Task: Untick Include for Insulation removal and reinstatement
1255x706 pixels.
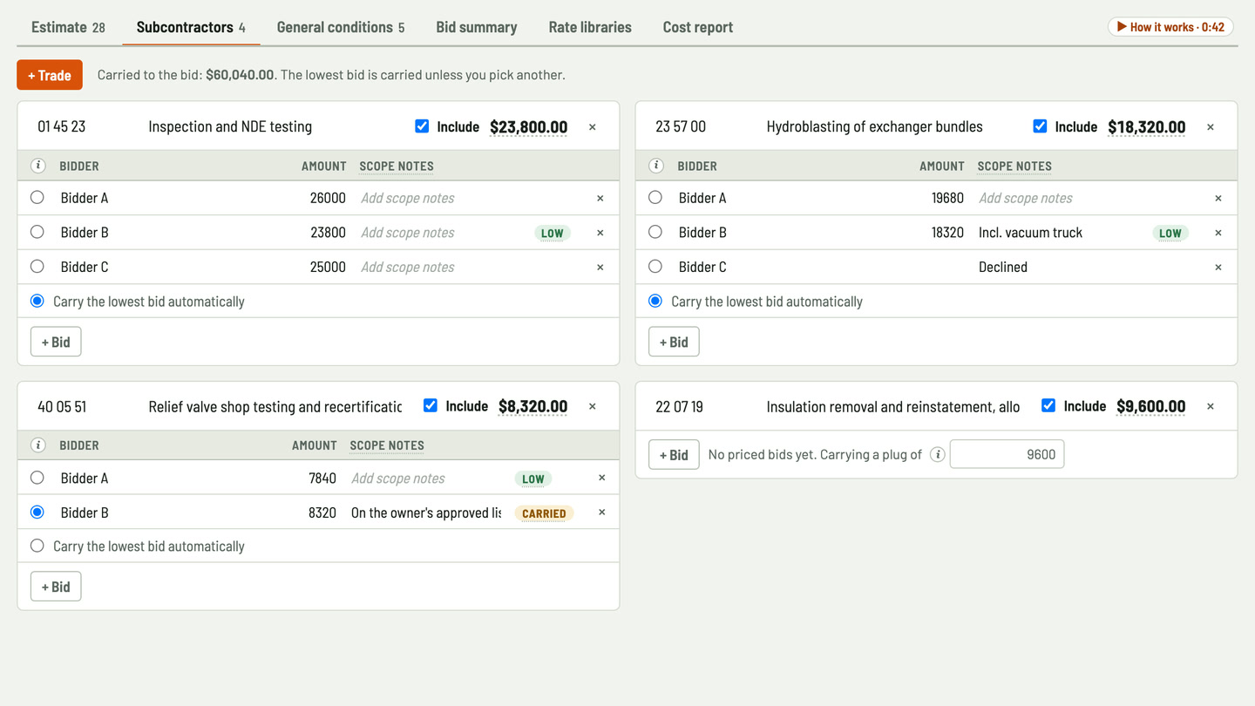Action: tap(1048, 405)
